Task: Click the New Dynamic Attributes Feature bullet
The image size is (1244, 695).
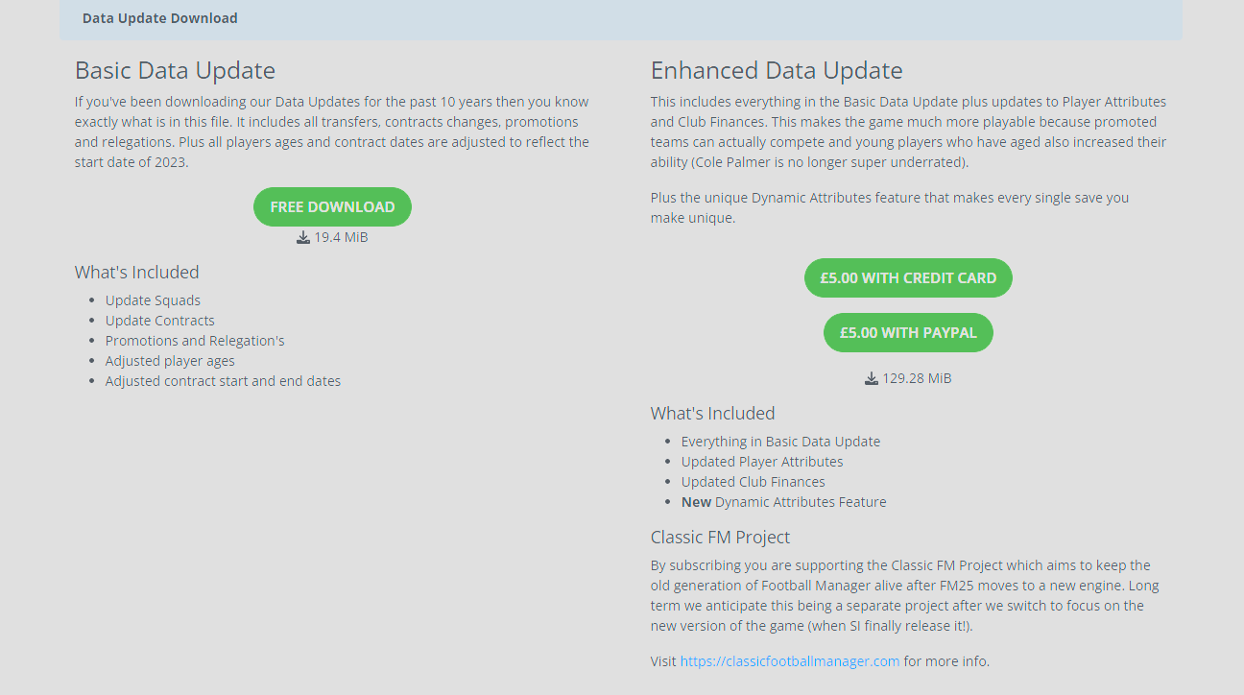Action: [x=783, y=502]
